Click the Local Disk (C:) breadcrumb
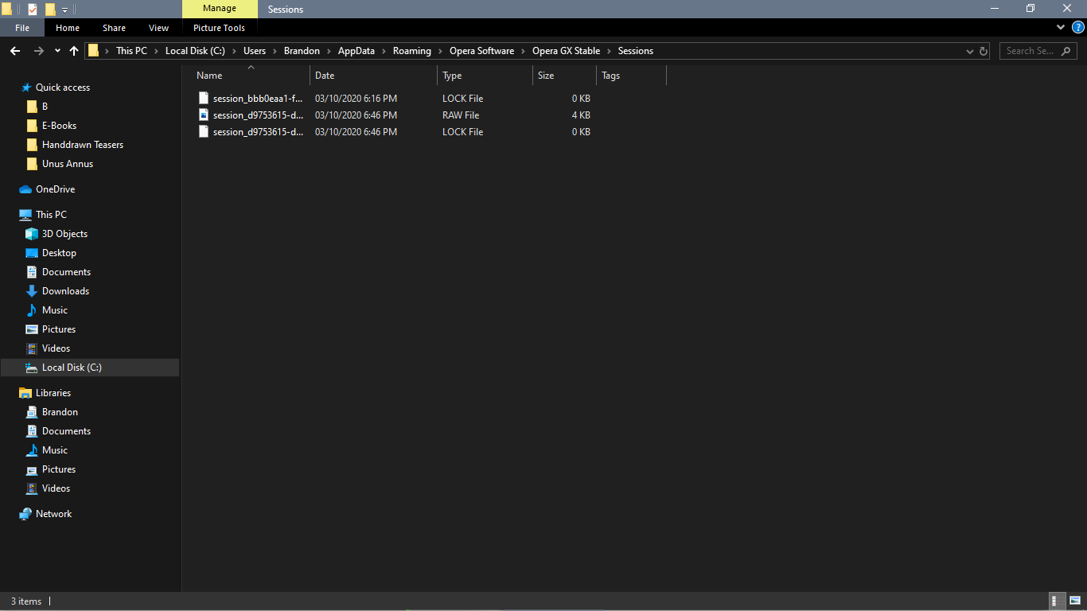The height and width of the screenshot is (611, 1087). [x=195, y=51]
